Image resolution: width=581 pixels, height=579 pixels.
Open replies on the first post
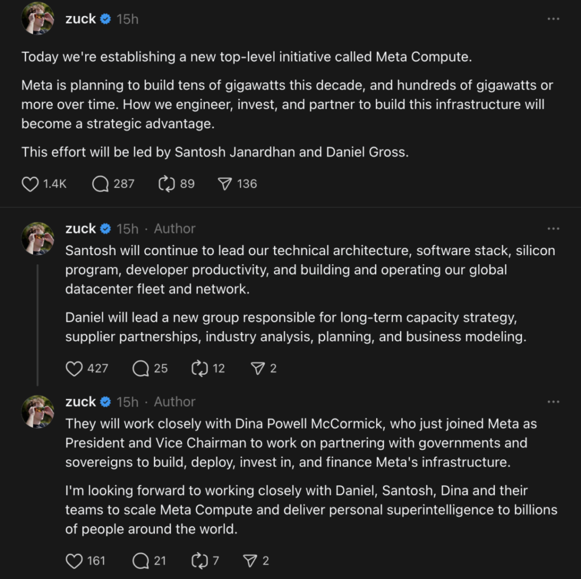click(100, 184)
